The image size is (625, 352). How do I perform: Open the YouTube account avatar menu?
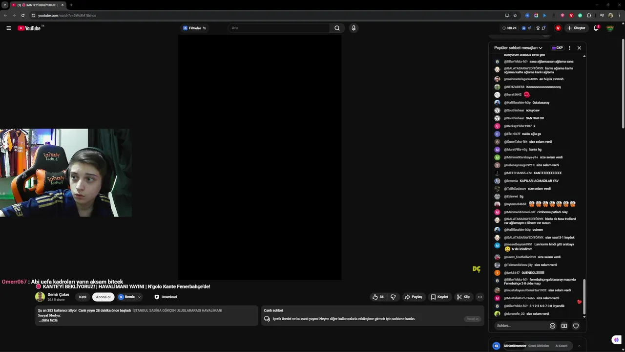(x=610, y=28)
